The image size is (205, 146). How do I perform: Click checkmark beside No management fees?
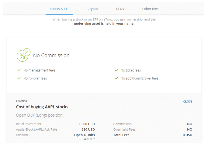click(19, 70)
